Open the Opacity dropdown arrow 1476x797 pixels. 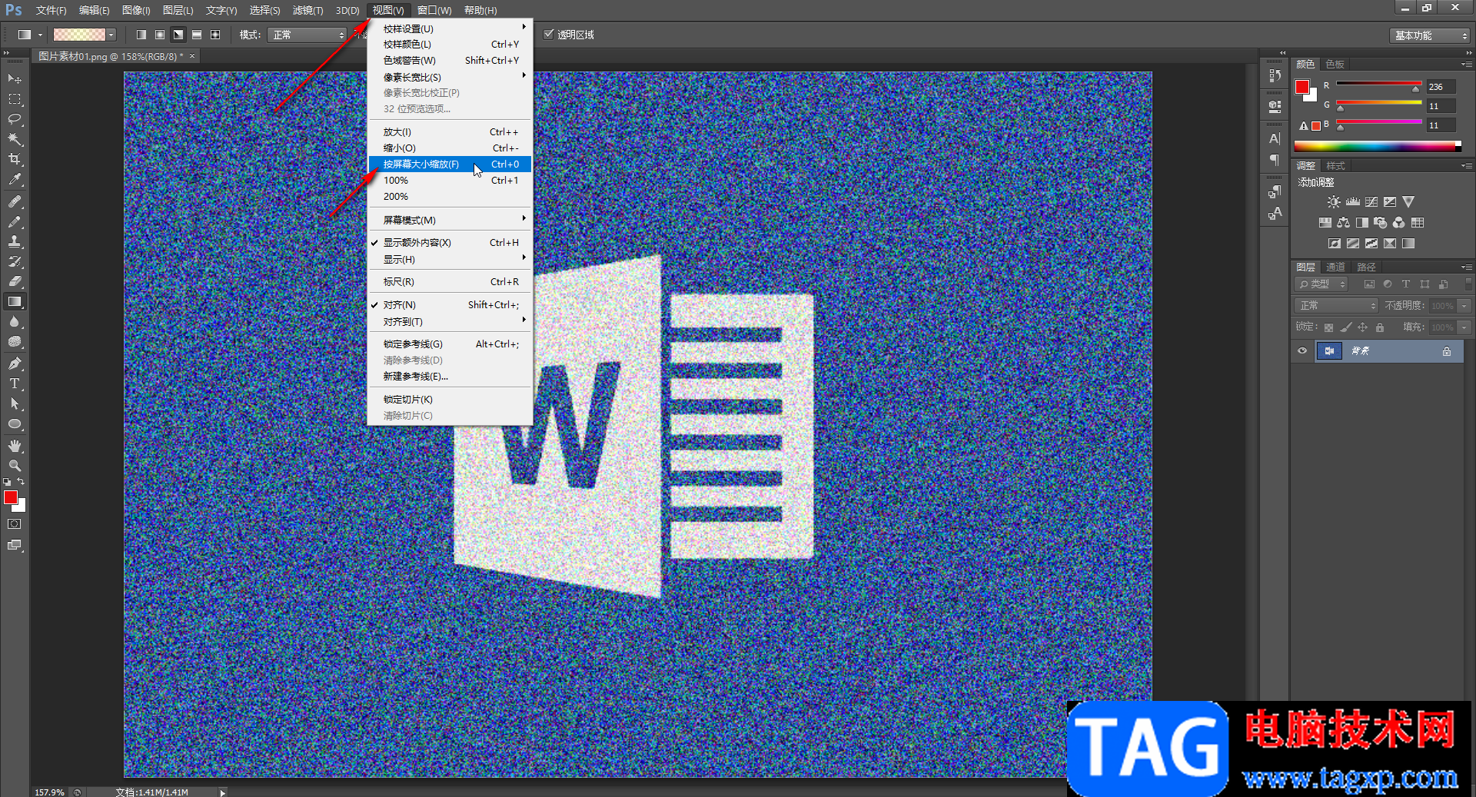pos(1464,306)
